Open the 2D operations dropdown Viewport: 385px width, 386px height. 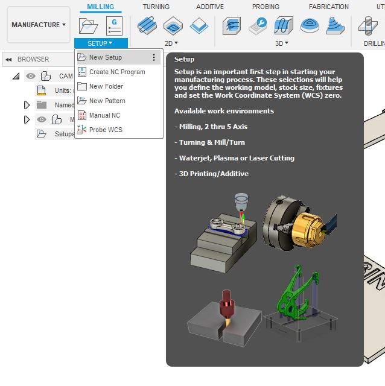171,43
